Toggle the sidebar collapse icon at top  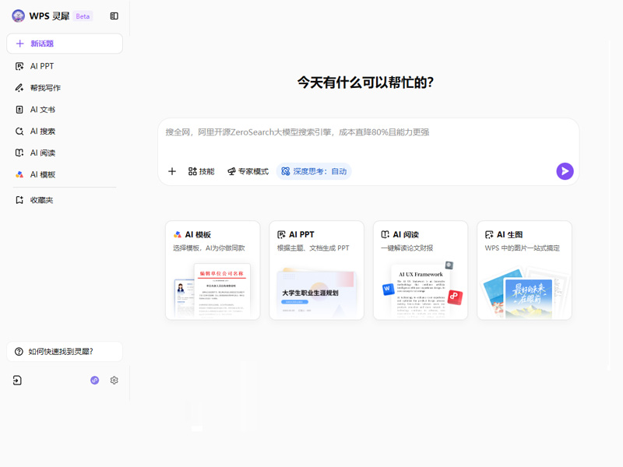click(x=114, y=16)
